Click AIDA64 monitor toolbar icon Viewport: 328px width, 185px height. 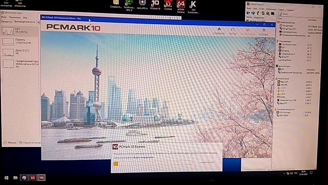click(x=273, y=13)
